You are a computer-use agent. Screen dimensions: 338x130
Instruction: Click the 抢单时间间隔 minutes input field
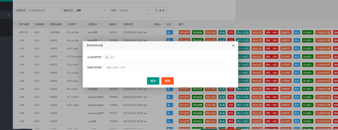pyautogui.click(x=167, y=67)
